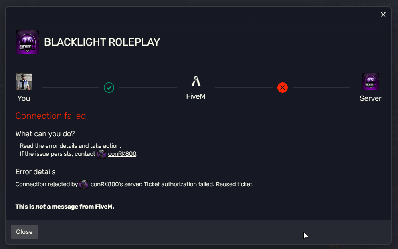Click the "This is not a message from FiveM" text
This screenshot has height=249, width=398.
pyautogui.click(x=65, y=207)
